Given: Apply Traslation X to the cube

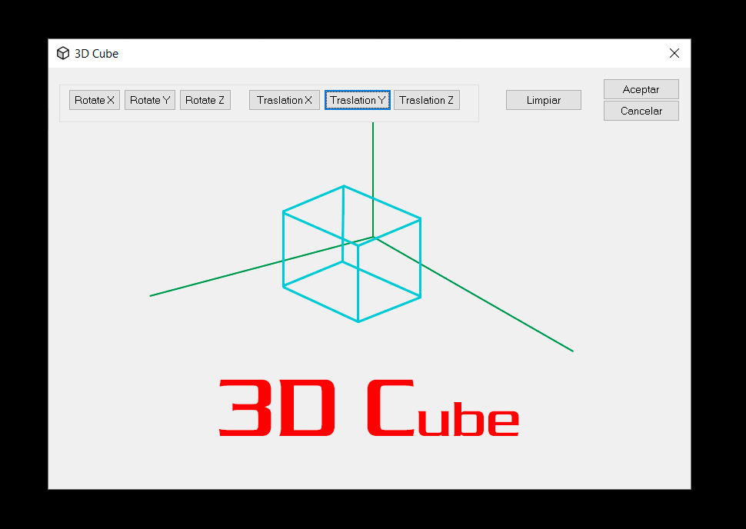Looking at the screenshot, I should tap(285, 100).
